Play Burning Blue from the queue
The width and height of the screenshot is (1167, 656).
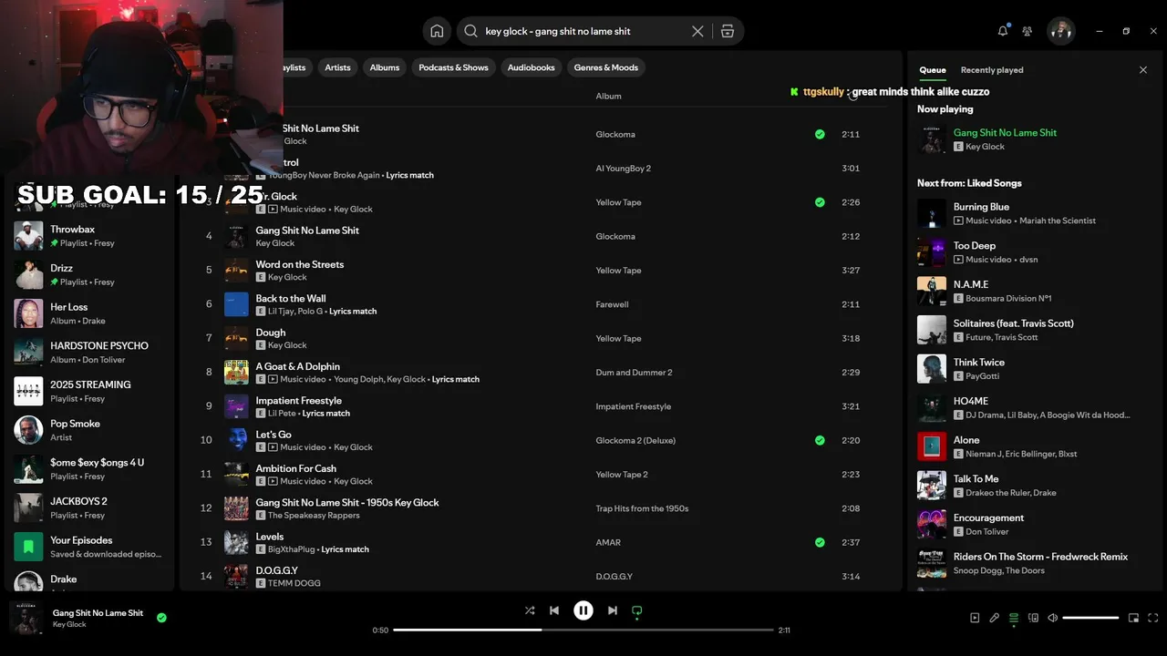pyautogui.click(x=981, y=207)
